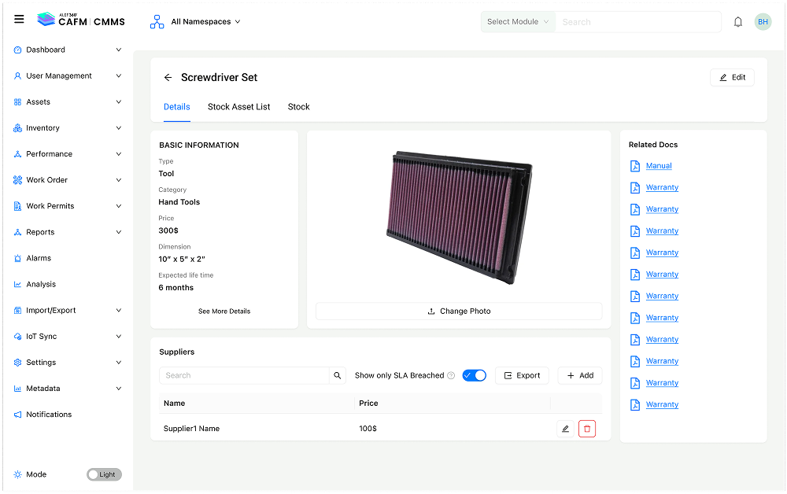Click the Alarms sidebar icon
Screen dimensions: 787x494
pyautogui.click(x=17, y=258)
